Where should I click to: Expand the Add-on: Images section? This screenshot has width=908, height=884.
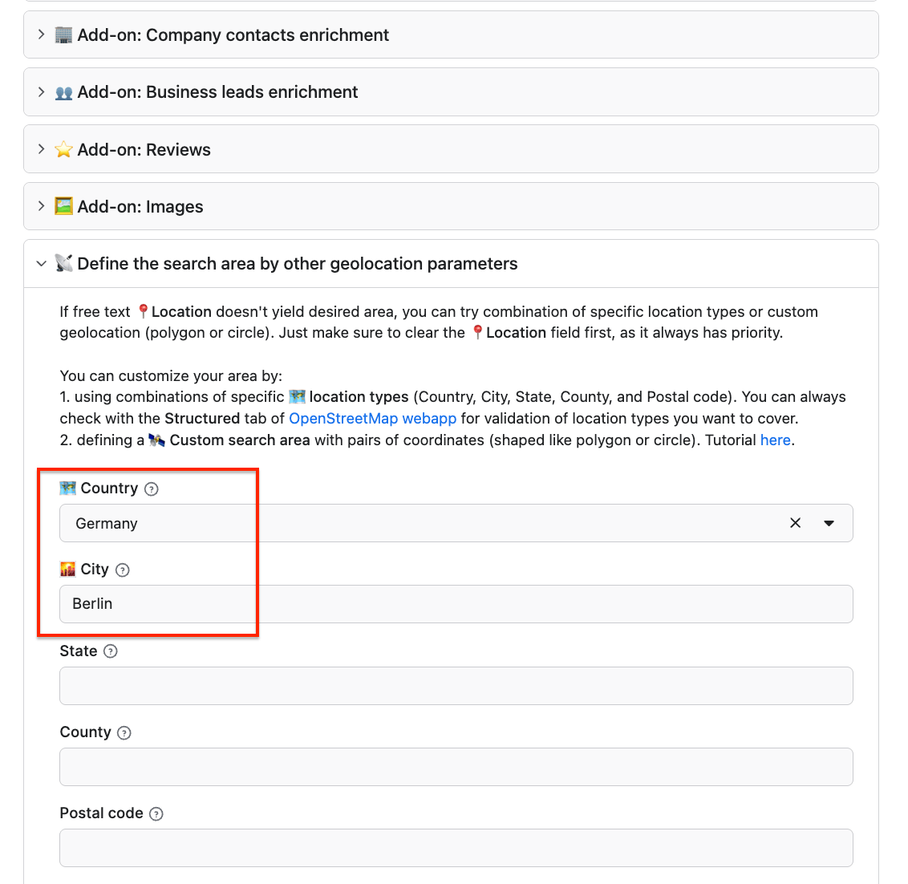(x=41, y=206)
